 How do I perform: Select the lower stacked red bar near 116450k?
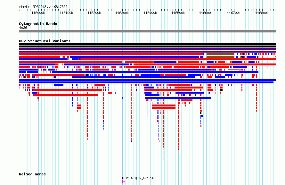(x=164, y=108)
